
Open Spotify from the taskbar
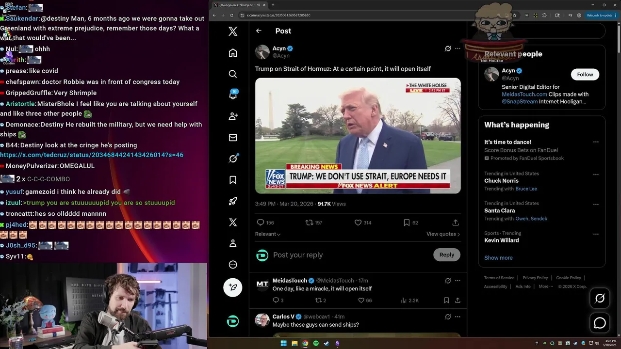316,344
